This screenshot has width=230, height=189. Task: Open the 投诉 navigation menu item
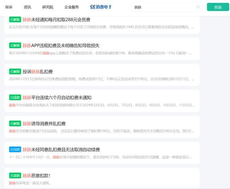point(9,7)
